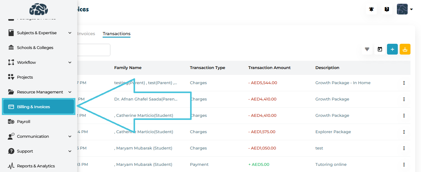Viewport: 421px width, 172px height.
Task: Open three-dot menu for Growth Package - In Home
Action: (x=404, y=83)
